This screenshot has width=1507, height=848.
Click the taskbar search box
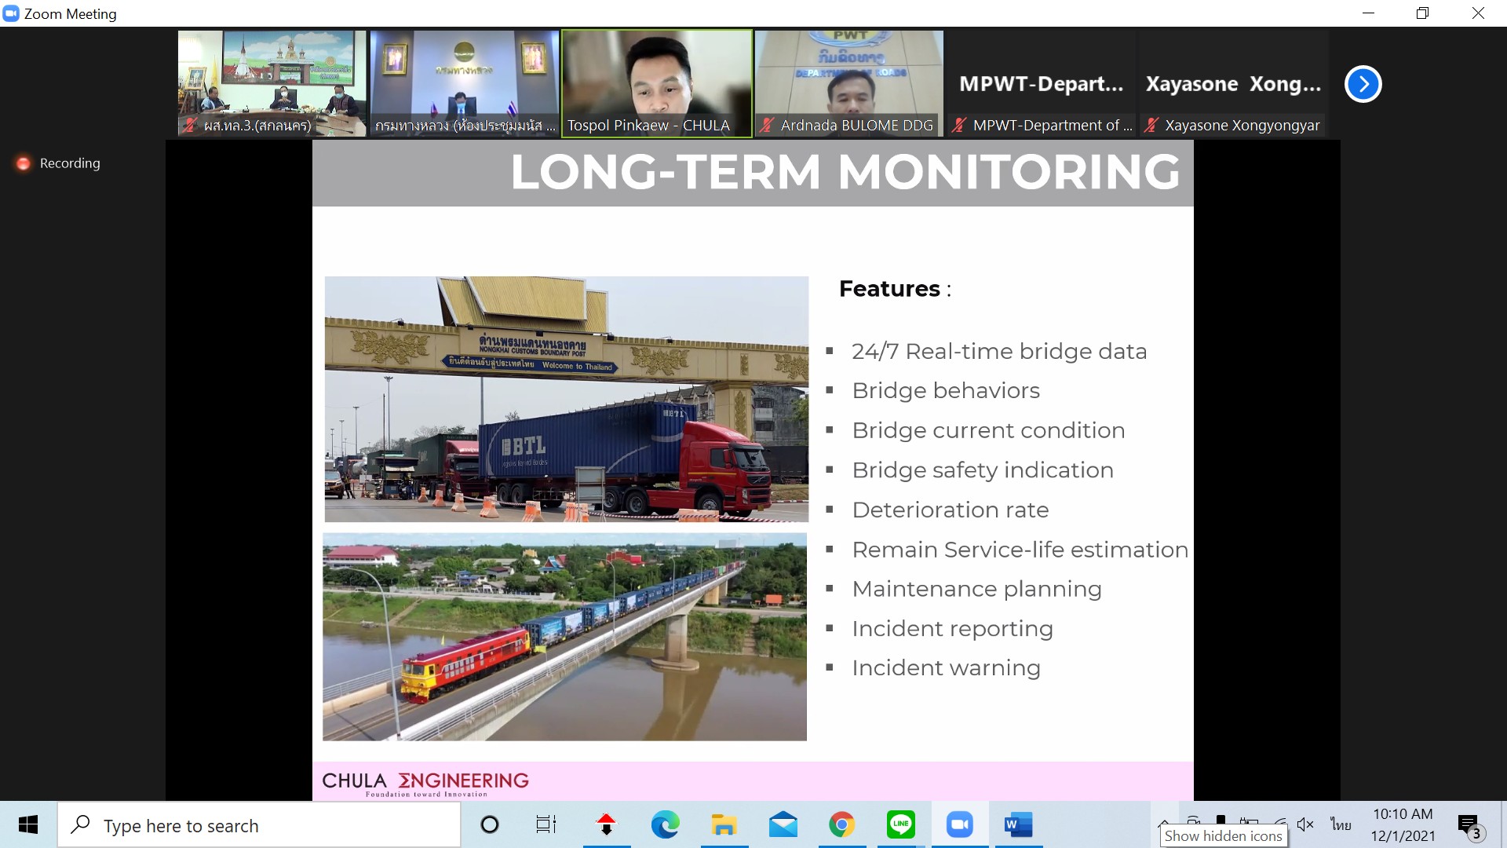[259, 825]
